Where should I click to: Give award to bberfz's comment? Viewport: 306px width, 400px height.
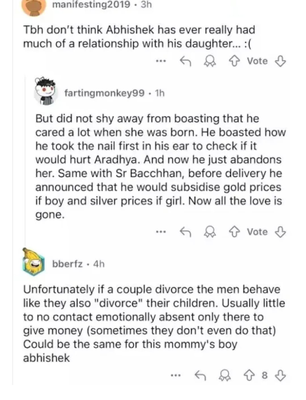(x=225, y=376)
